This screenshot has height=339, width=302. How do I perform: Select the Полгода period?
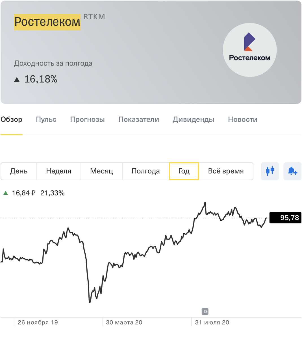145,171
